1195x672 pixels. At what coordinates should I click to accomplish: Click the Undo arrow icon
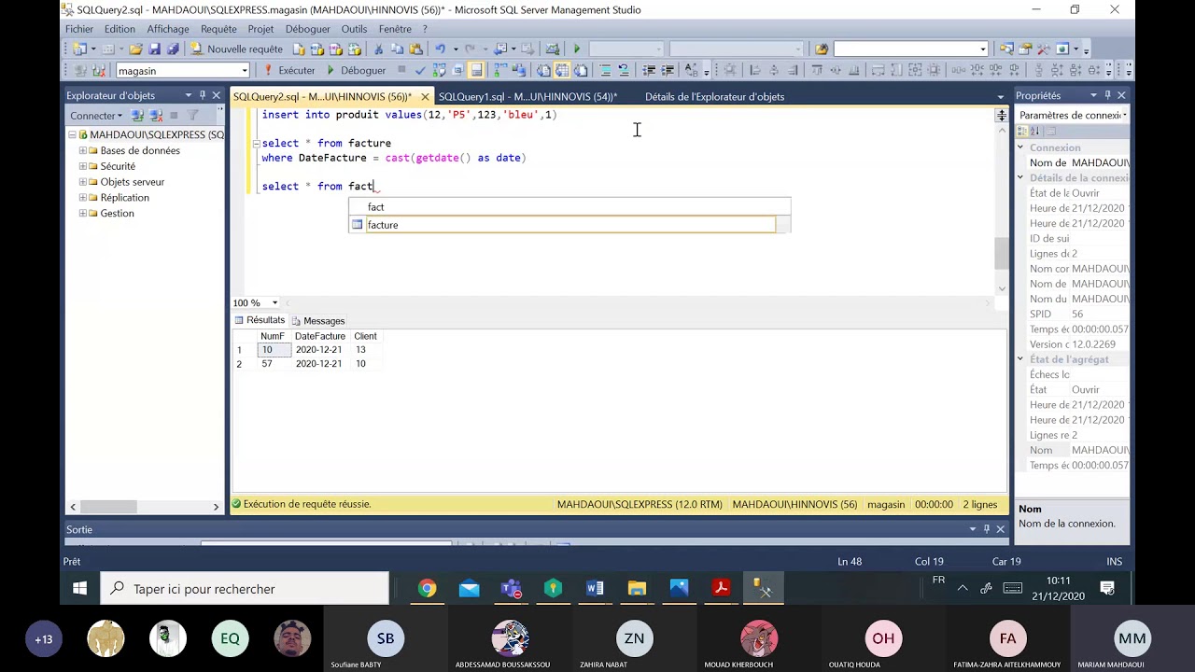(x=440, y=49)
